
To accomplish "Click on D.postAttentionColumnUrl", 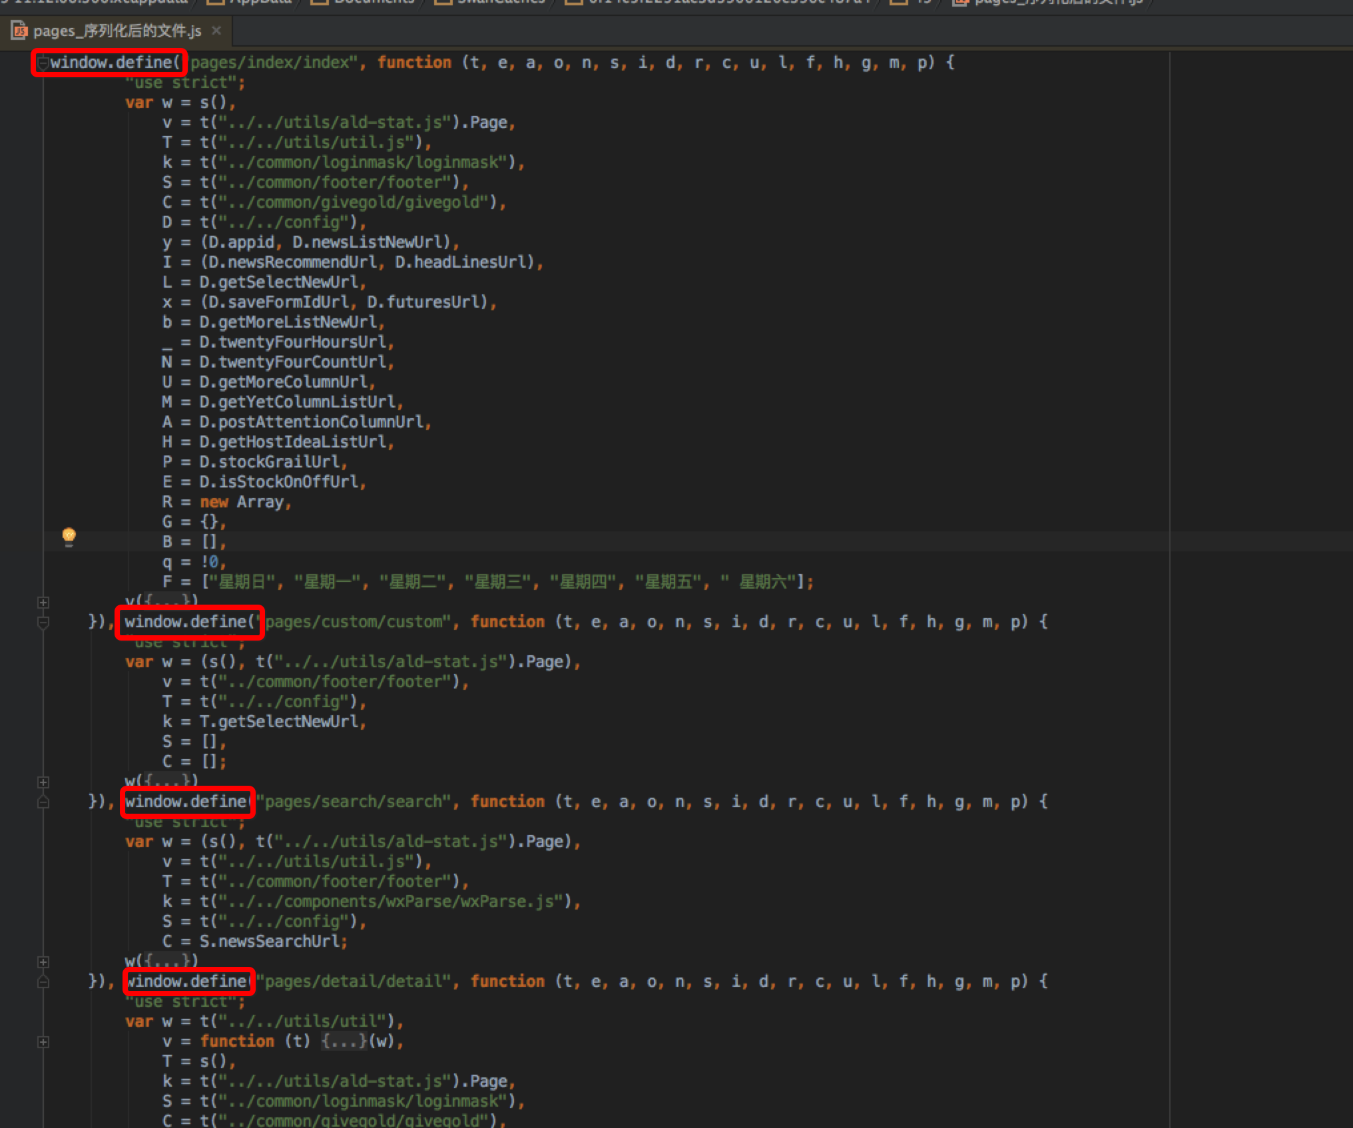I will click(312, 422).
